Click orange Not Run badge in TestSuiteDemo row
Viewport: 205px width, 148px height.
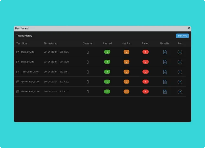126,72
